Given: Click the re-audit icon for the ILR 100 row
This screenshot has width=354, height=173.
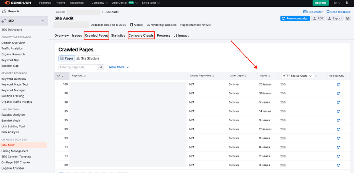Looking at the screenshot, I should [x=338, y=84].
